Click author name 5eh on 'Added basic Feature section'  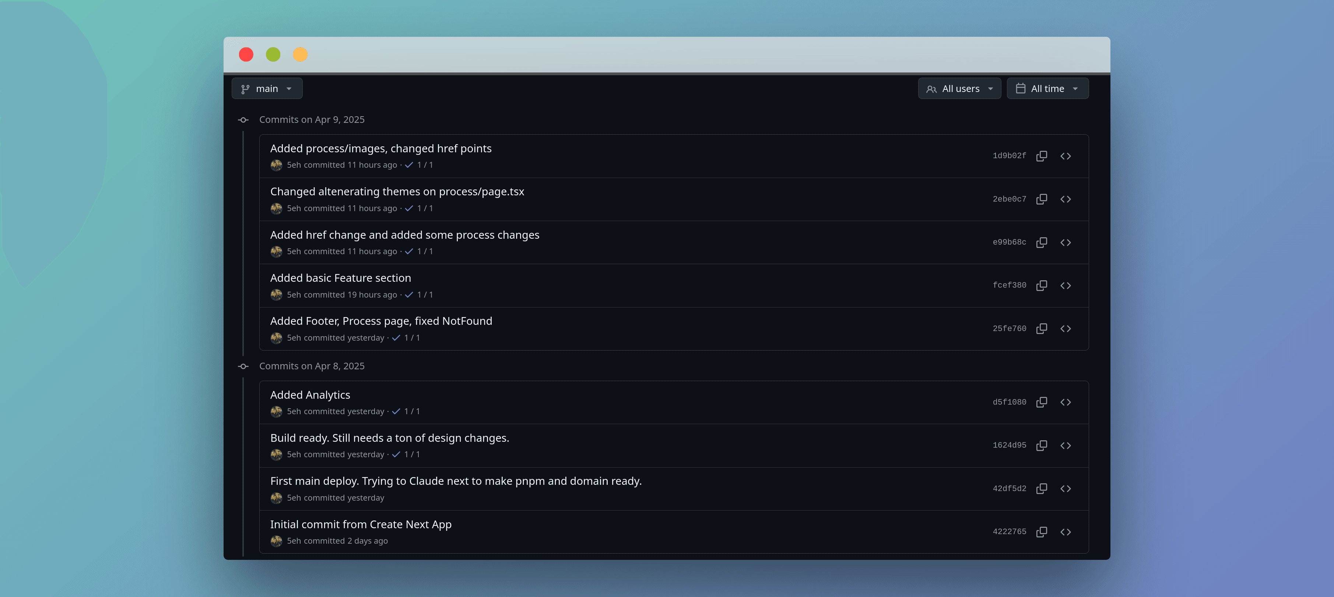(294, 294)
